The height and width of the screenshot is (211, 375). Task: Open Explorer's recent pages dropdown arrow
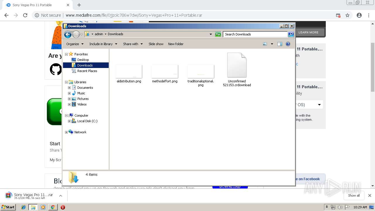point(82,35)
